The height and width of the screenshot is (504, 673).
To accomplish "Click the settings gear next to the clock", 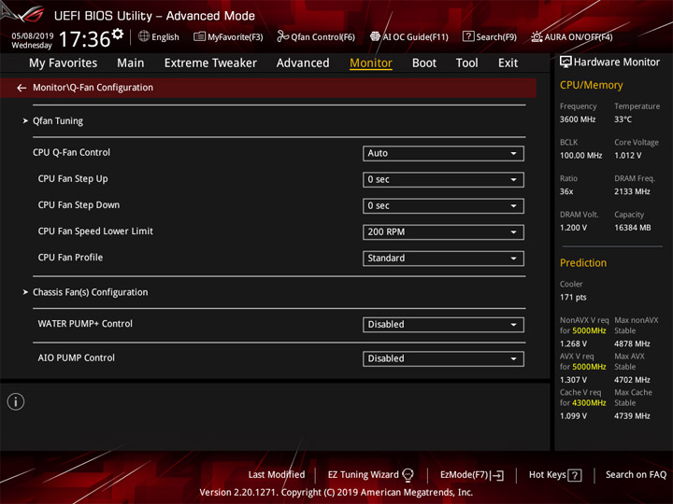I will click(118, 34).
